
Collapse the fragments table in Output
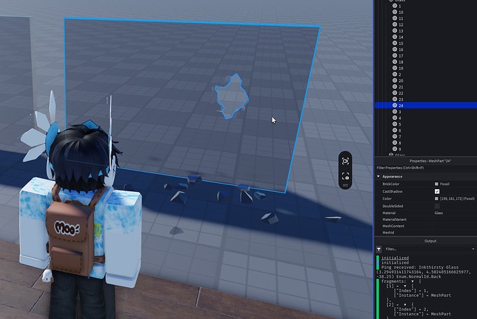413,281
